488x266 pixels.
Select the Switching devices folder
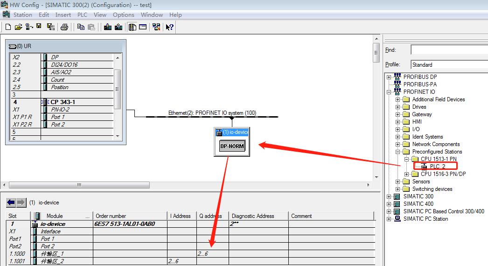click(x=432, y=189)
